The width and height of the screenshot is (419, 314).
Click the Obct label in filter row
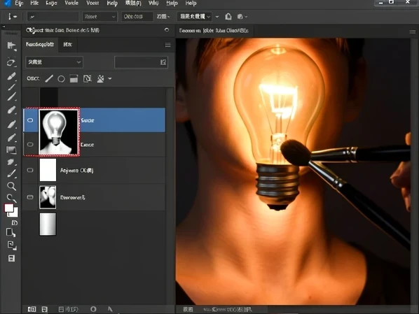[33, 78]
